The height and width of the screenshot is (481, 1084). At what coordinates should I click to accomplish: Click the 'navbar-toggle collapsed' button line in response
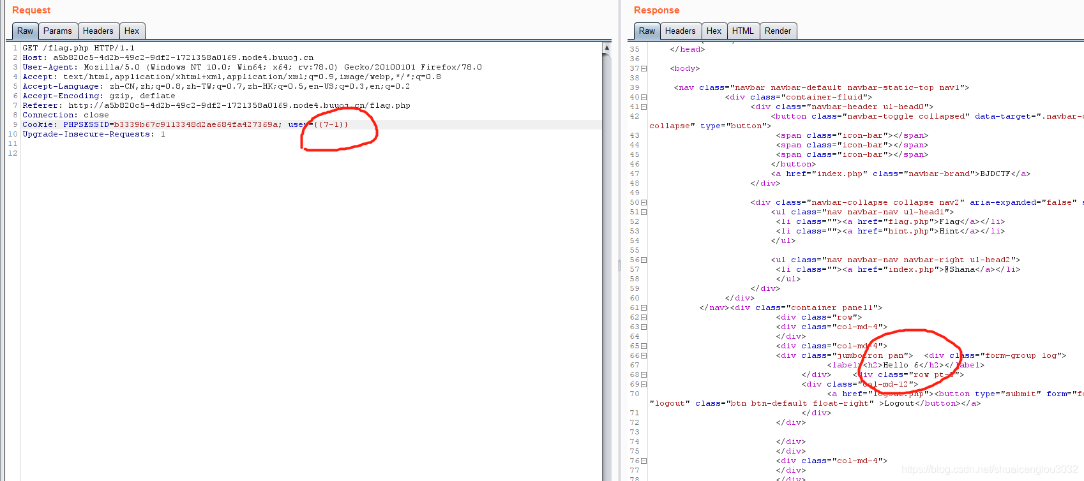point(927,116)
